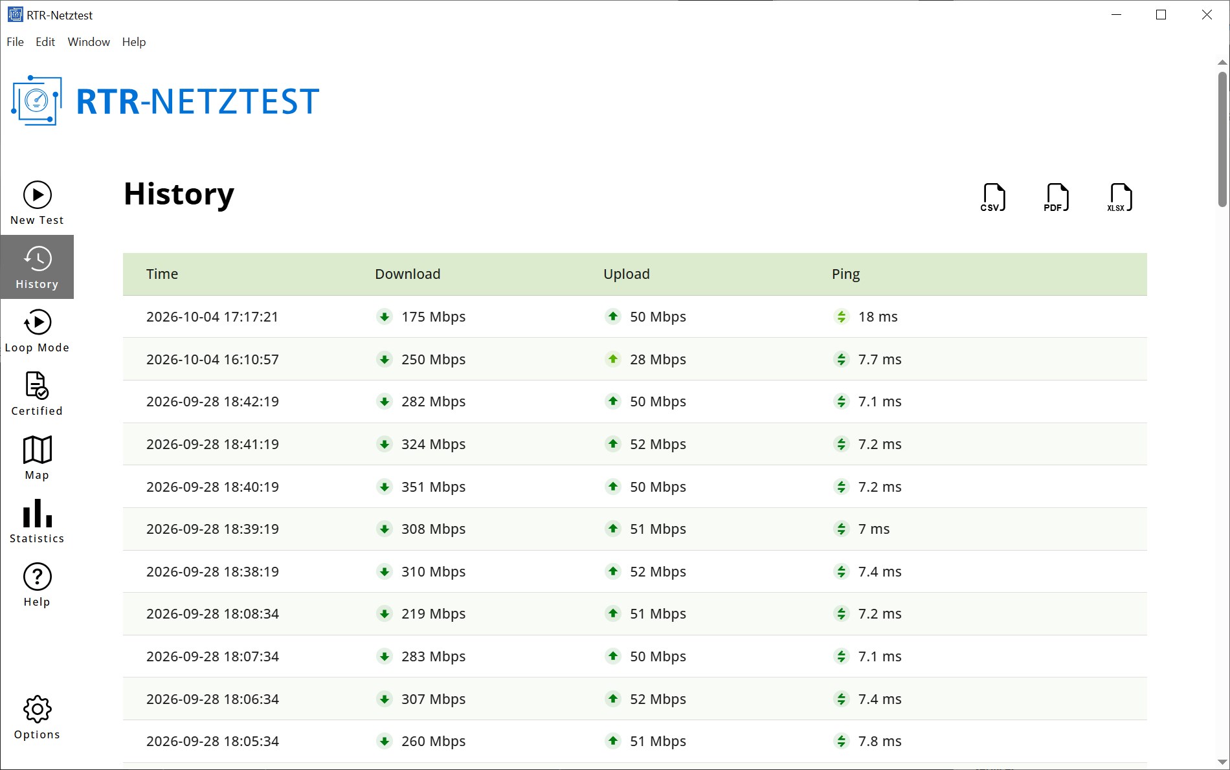Click the scrollbar down arrow
Image resolution: width=1230 pixels, height=770 pixels.
pos(1222,762)
